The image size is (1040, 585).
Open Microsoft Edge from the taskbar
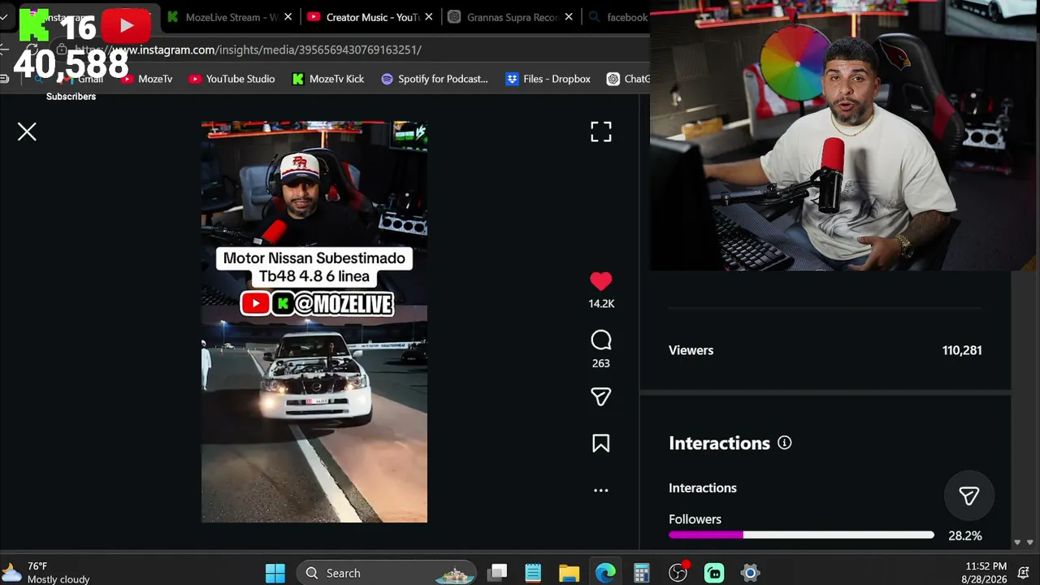pyautogui.click(x=605, y=573)
